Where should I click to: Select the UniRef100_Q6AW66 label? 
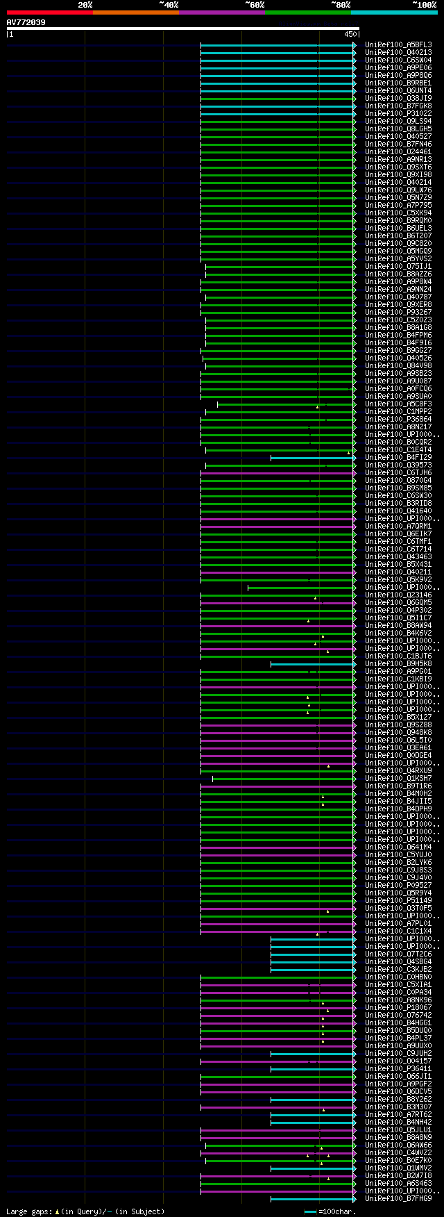(x=398, y=1145)
